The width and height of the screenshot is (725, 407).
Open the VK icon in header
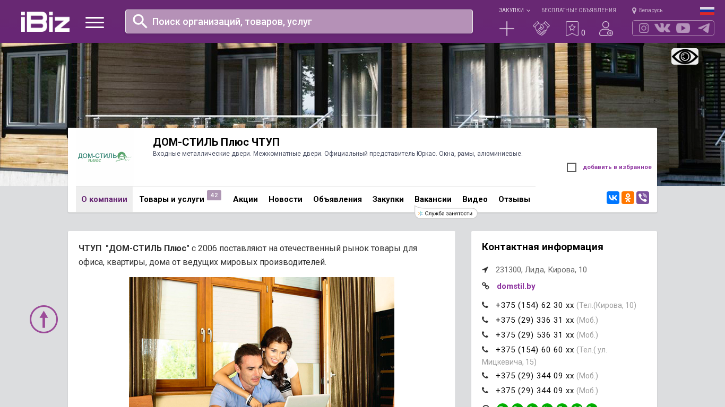662,28
